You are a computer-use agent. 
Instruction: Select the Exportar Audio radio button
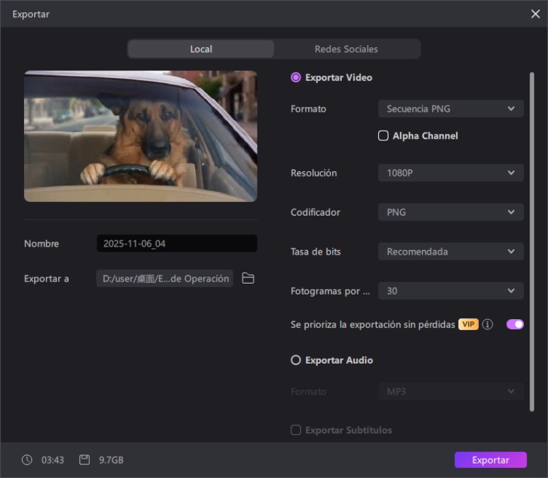pos(295,360)
